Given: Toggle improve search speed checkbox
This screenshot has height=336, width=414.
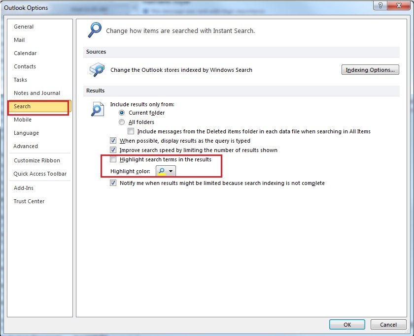Looking at the screenshot, I should pos(113,150).
